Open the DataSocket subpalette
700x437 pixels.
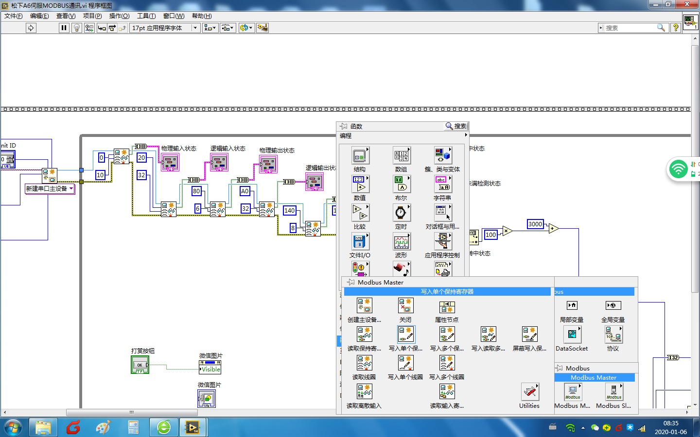(x=572, y=335)
